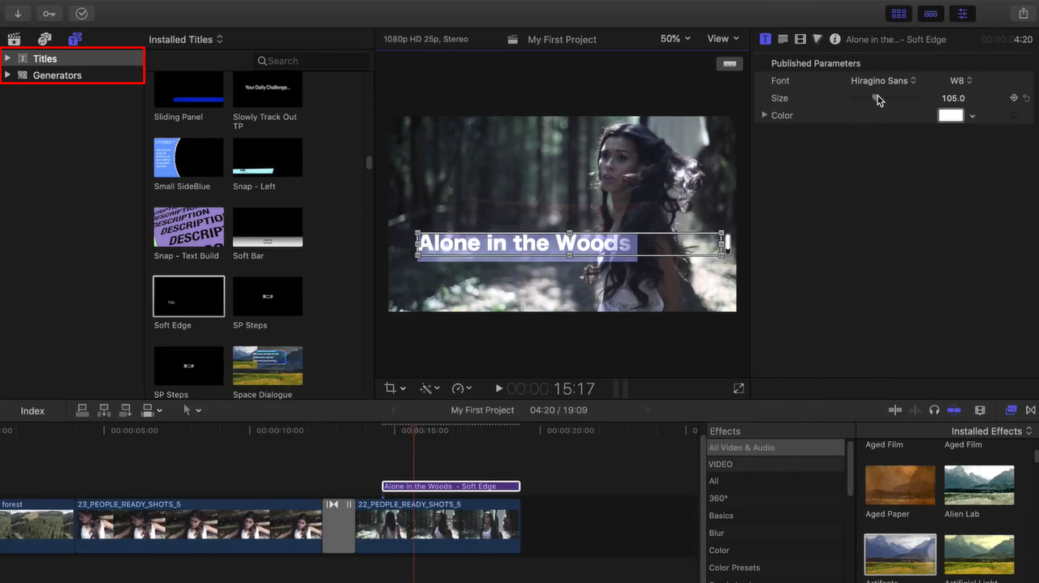
Task: Open the Installed Titles popup menu
Action: point(186,39)
